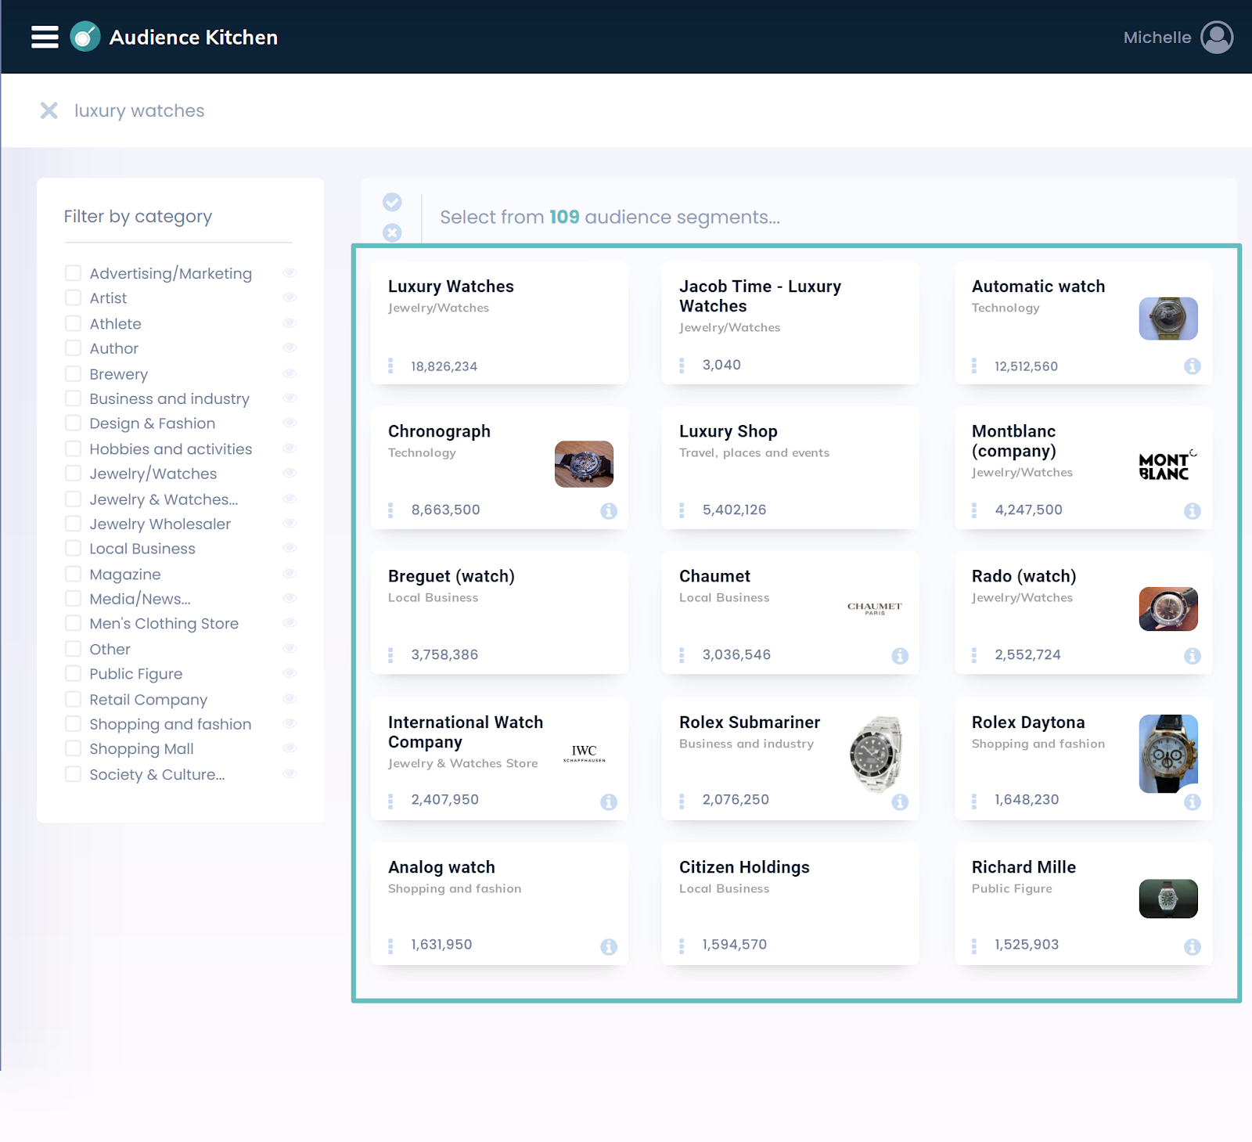Select the Citizen Holdings segment title

tap(744, 867)
